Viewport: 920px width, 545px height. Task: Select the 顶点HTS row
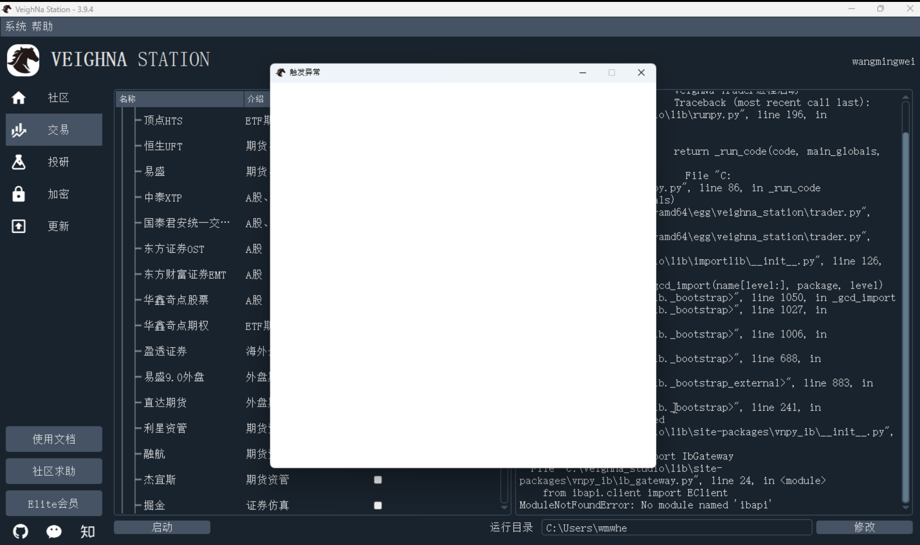[163, 121]
